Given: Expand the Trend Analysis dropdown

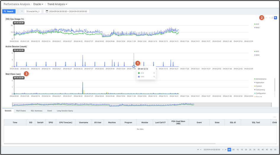Looking at the screenshot, I should click(x=57, y=4).
